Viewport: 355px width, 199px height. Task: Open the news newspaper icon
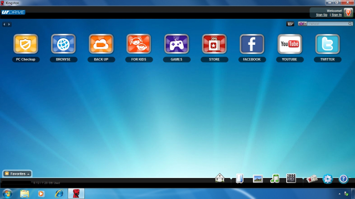click(x=312, y=179)
